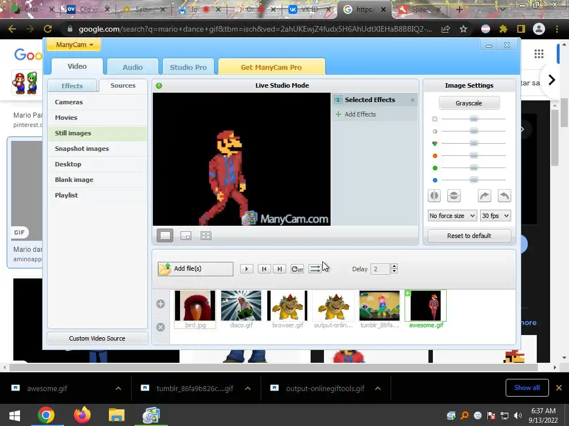Expand output-onlinegiftools.gif download chevron
569x426 pixels.
[x=378, y=388]
